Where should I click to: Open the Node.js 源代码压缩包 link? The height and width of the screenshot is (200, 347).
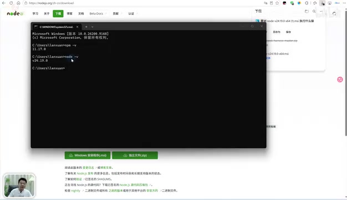click(134, 185)
